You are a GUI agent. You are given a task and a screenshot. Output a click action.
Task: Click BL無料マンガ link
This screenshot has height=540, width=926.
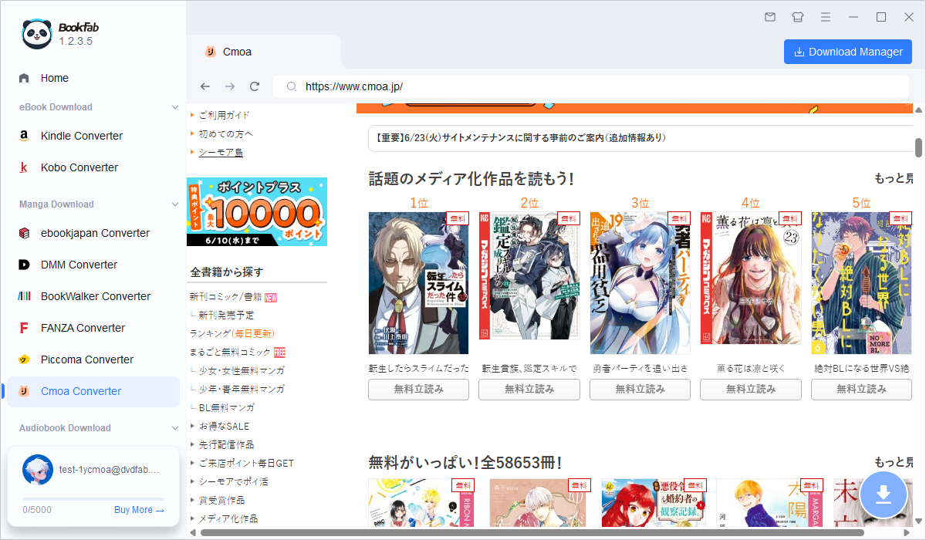[226, 407]
